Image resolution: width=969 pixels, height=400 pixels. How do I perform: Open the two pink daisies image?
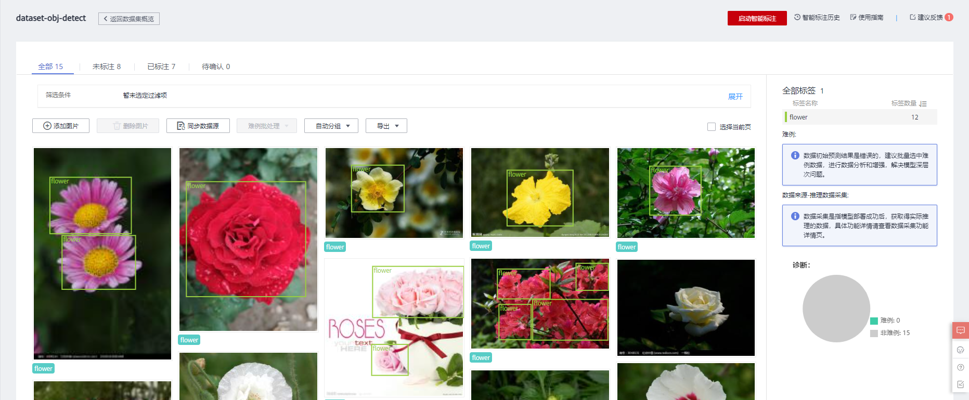[102, 254]
